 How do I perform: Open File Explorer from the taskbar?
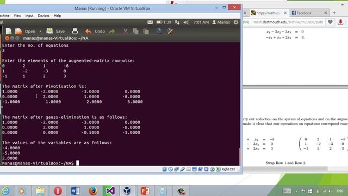(x=40, y=191)
